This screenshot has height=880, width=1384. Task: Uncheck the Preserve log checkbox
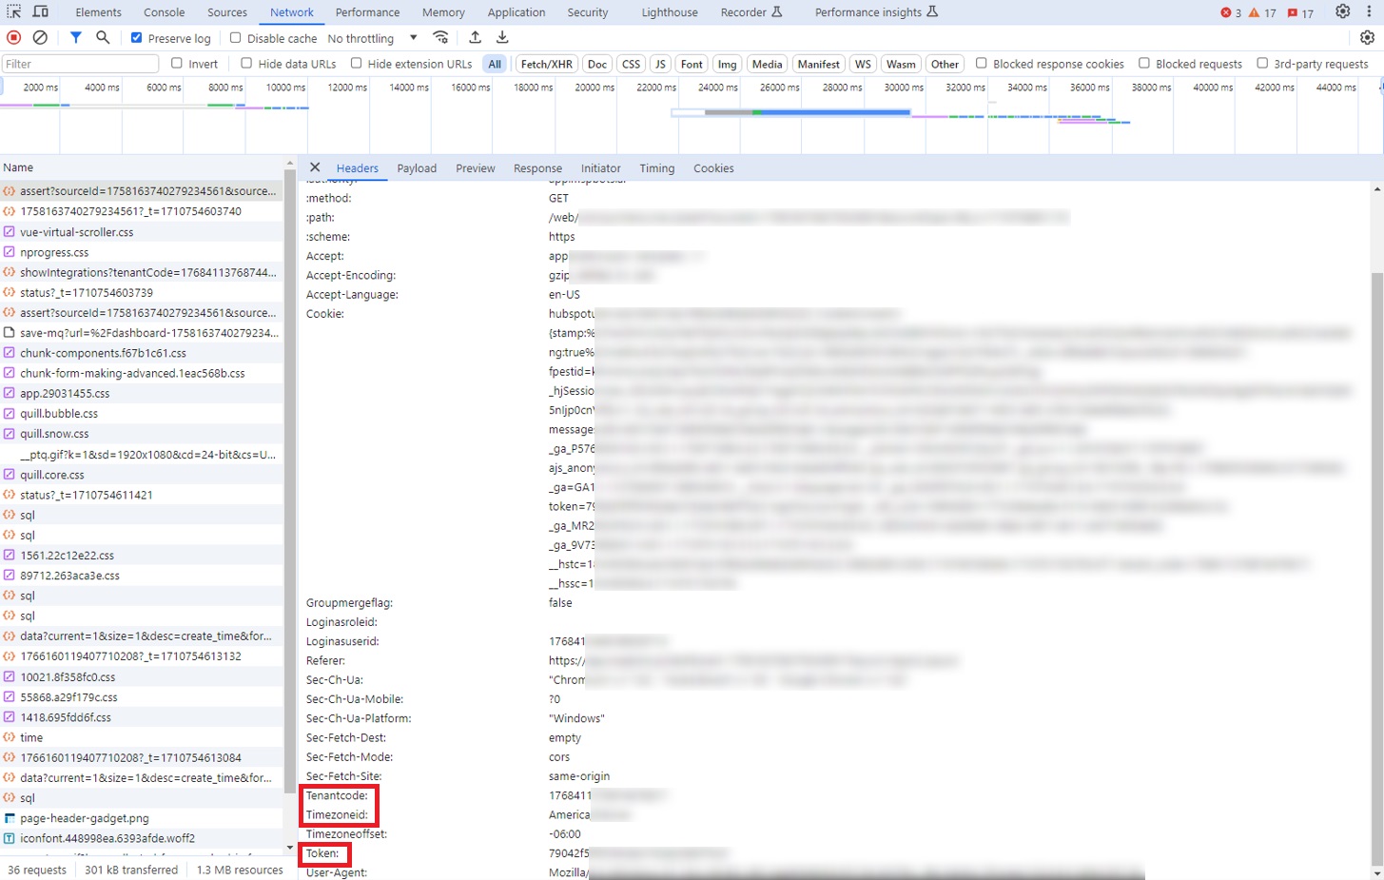click(x=137, y=38)
